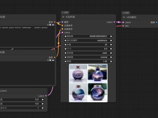Switch 采样器 euler to next option
Viewport: 158px width, 118px height.
pos(111,53)
